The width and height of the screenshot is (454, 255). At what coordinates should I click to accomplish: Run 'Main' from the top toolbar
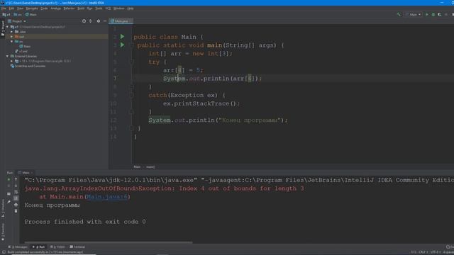point(427,14)
